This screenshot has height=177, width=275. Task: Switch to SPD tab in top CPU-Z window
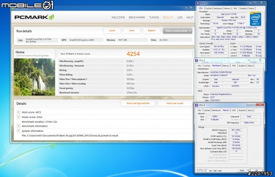[x=235, y=9]
